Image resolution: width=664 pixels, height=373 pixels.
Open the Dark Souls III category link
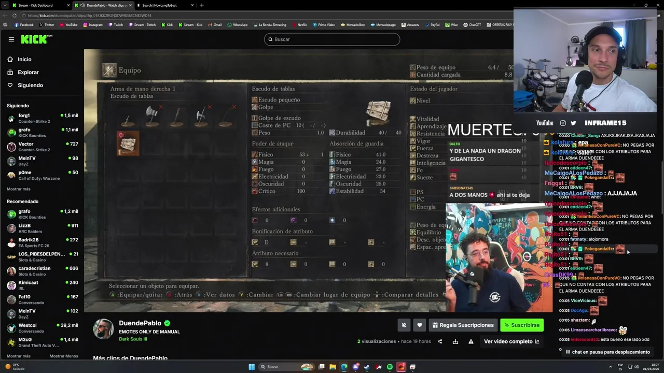click(x=133, y=339)
